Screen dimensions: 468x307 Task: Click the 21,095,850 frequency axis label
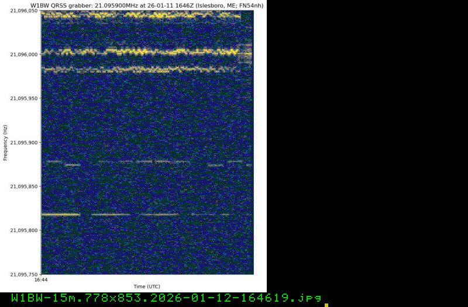(x=24, y=187)
